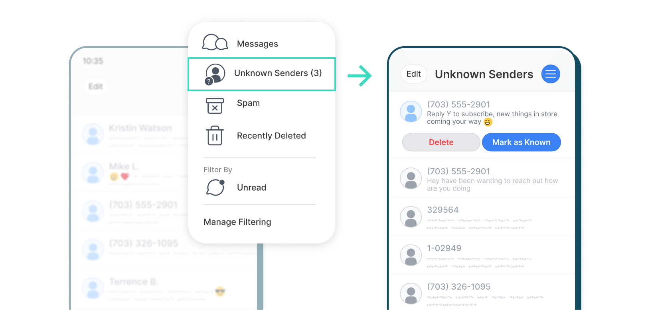Click the green right arrow

click(x=360, y=76)
